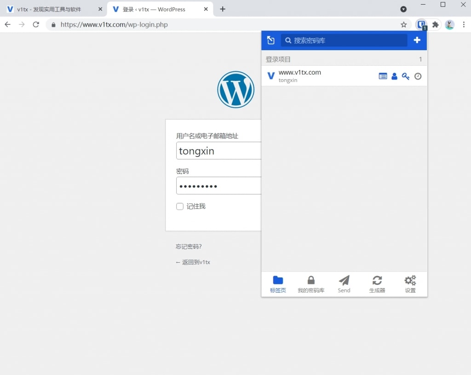
Task: Open the 设置 settings tab
Action: coord(410,284)
